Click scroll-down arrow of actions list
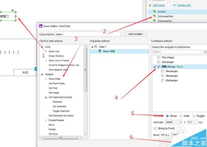The width and height of the screenshot is (207, 147). point(85,134)
